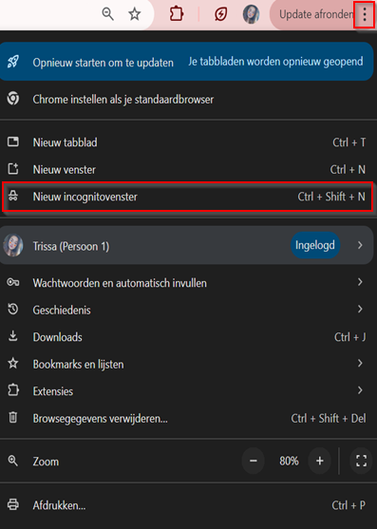Click Chrome instellen als je standaardbrowser

[x=187, y=99]
